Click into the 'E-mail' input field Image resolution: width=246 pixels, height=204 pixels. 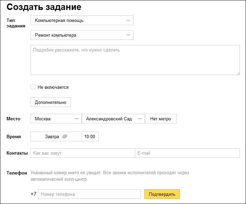point(187,153)
